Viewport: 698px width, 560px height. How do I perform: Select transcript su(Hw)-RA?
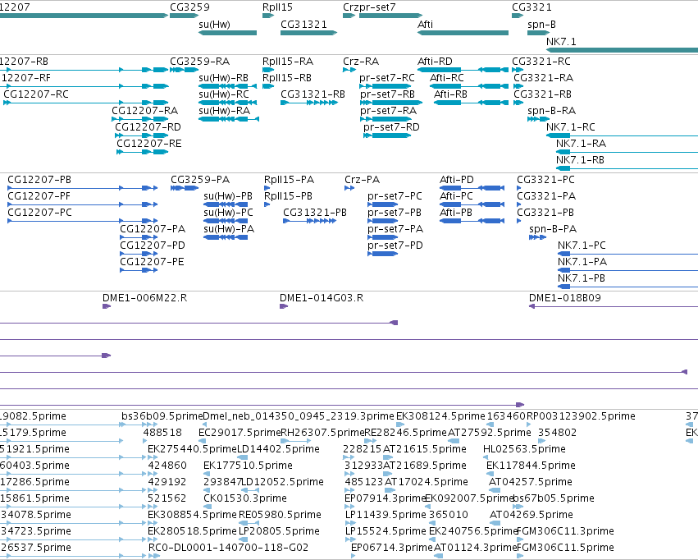pos(225,111)
